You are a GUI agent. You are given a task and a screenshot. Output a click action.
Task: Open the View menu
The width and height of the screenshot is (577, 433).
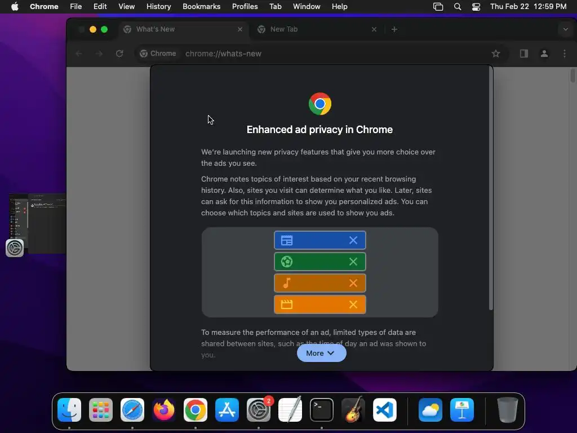[126, 7]
